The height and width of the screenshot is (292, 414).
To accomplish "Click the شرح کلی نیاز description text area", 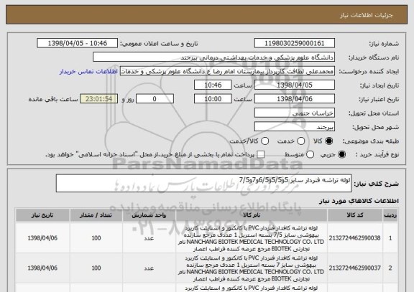I will (x=203, y=183).
